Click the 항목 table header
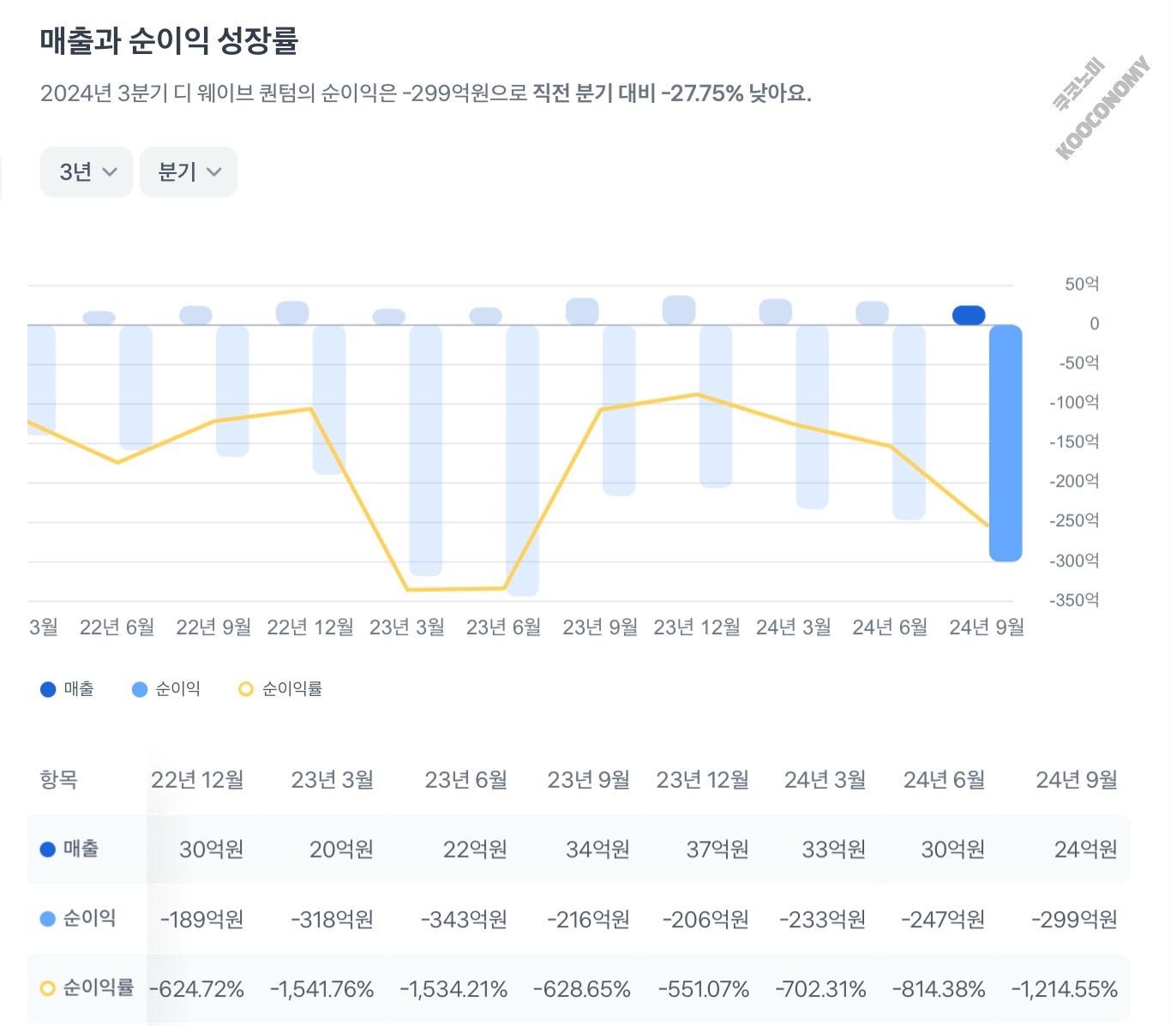 point(59,780)
